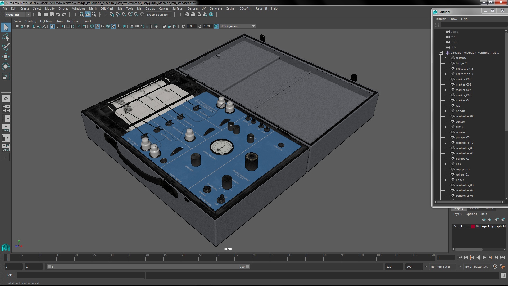Toggle the sRGB color management button
Screen dimensions: 508x286
(x=216, y=26)
